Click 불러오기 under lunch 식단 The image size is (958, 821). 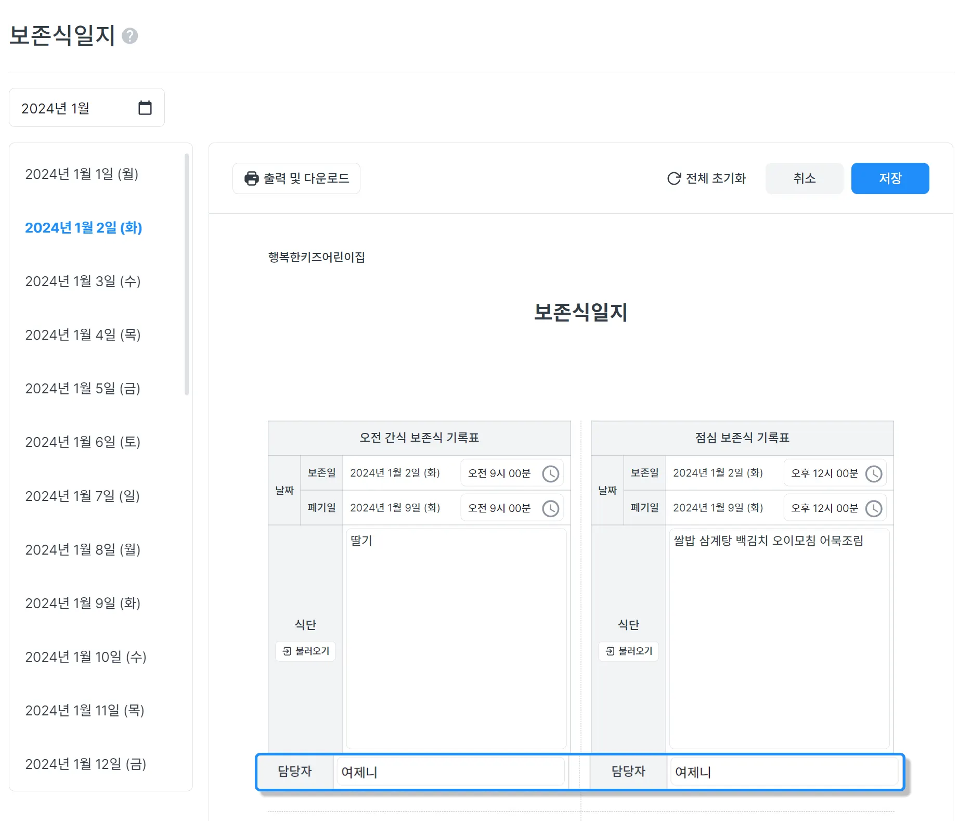629,651
